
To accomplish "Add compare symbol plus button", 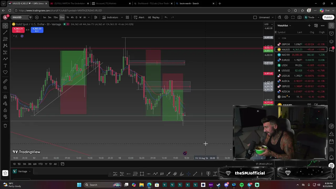I will [x=37, y=17].
